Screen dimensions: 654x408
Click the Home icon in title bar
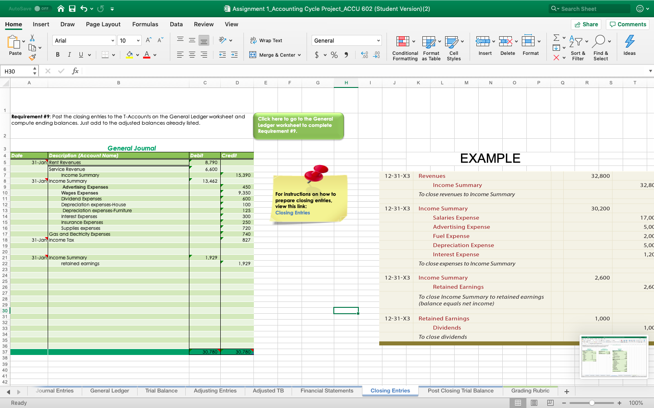click(61, 9)
